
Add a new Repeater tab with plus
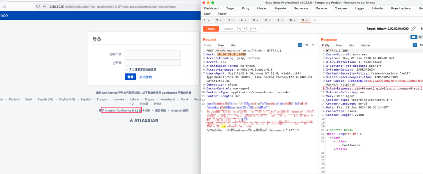click(x=315, y=20)
